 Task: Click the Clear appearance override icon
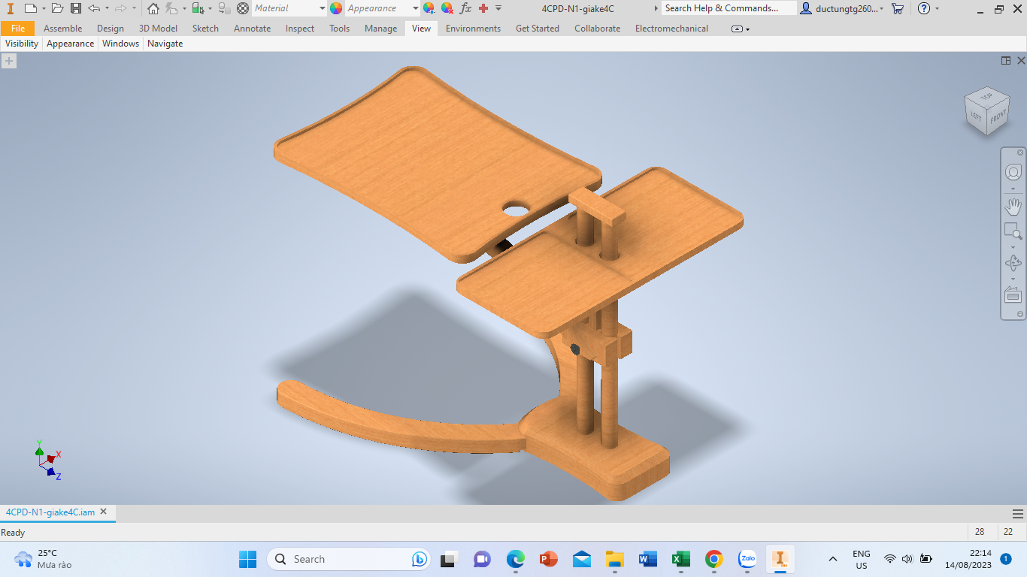[447, 8]
